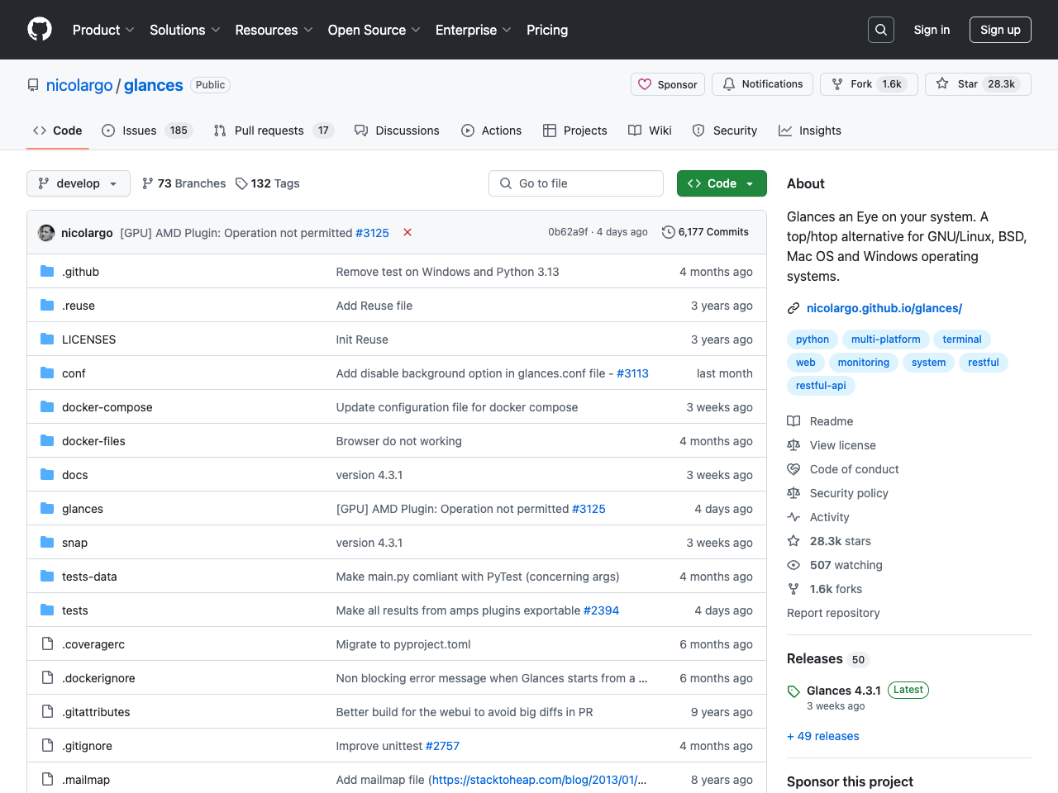
Task: Open the .mailmap file
Action: tap(86, 780)
